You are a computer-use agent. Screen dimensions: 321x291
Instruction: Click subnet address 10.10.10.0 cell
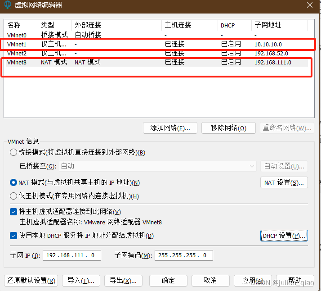(268, 45)
